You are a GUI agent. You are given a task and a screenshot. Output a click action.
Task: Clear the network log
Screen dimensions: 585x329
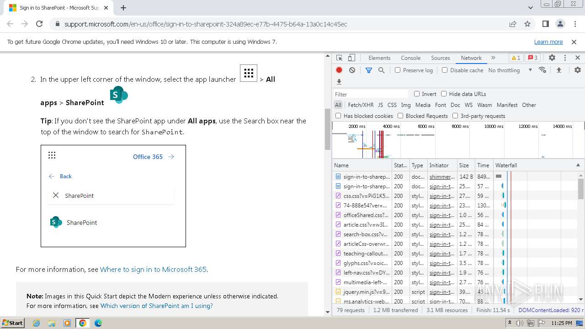tap(352, 70)
